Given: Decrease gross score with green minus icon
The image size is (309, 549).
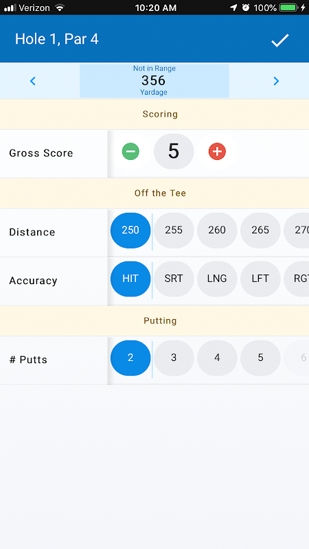Looking at the screenshot, I should pos(130,152).
